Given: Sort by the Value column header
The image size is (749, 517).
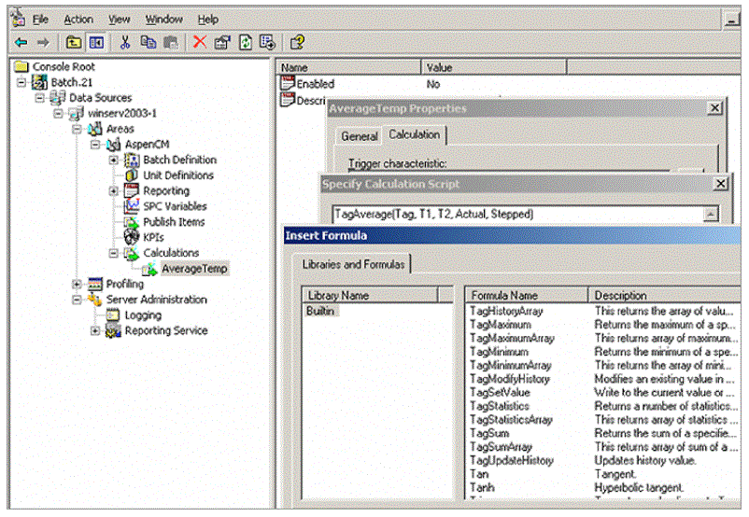Looking at the screenshot, I should coord(494,67).
